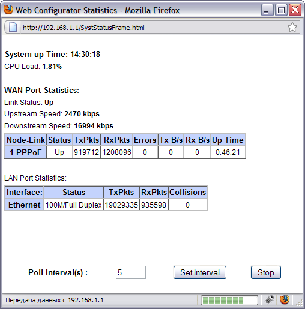Click the window resize grip corner
This screenshot has width=305, height=309.
299,303
